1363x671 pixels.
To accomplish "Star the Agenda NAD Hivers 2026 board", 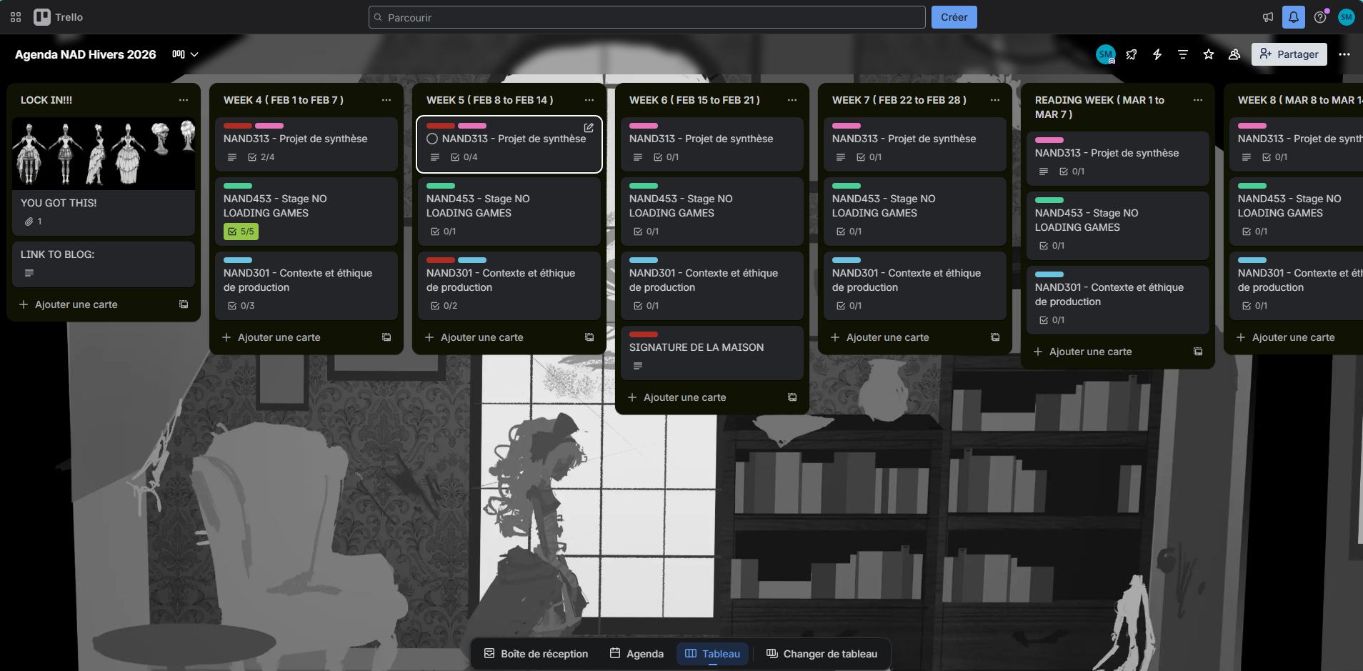I will pyautogui.click(x=1208, y=54).
